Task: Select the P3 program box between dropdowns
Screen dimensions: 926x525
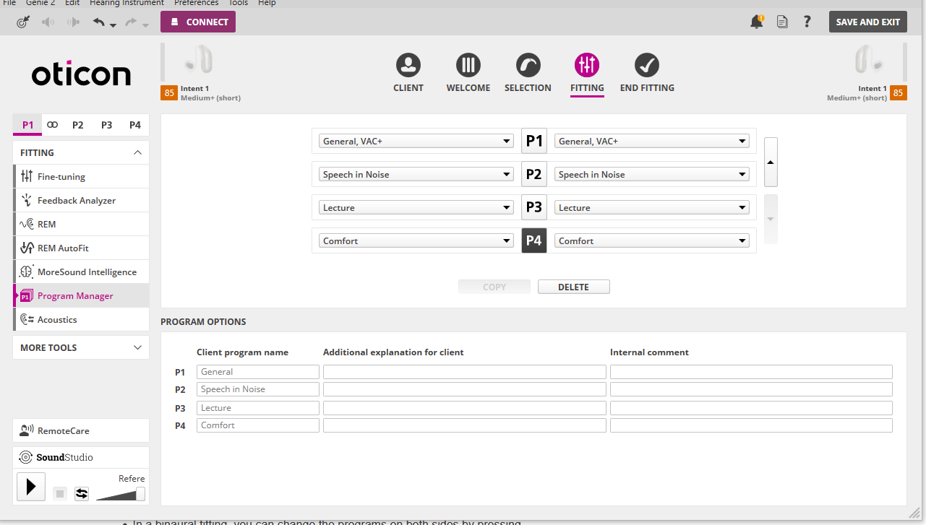Action: click(x=534, y=207)
